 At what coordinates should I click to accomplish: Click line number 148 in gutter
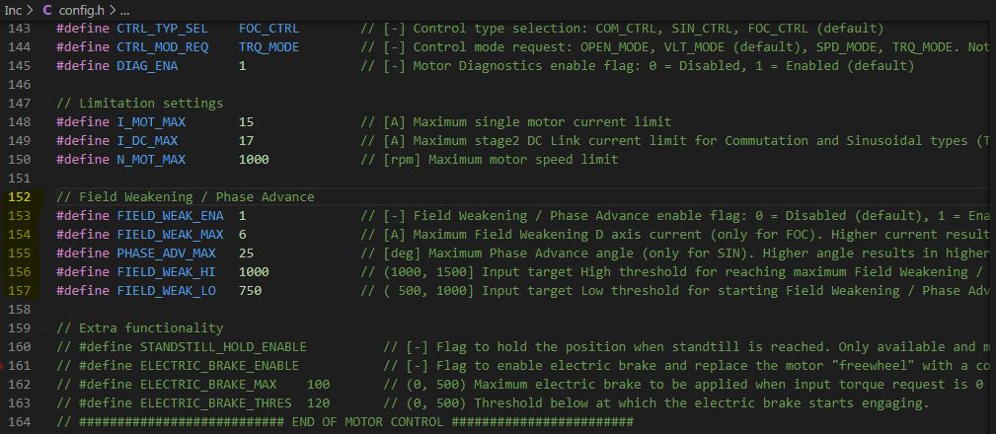[20, 121]
